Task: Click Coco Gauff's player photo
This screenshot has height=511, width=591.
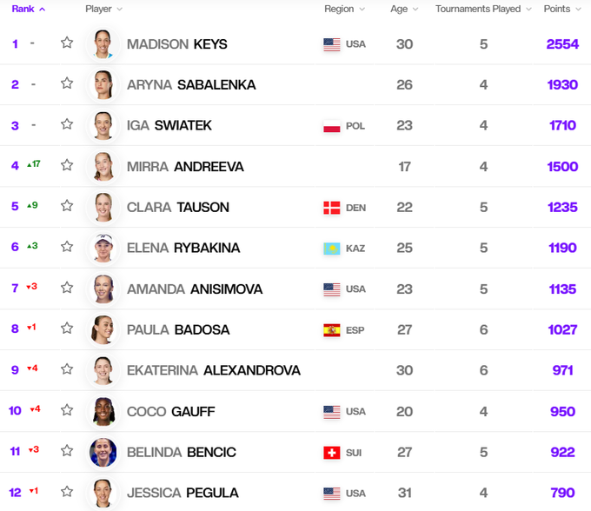Action: point(103,412)
